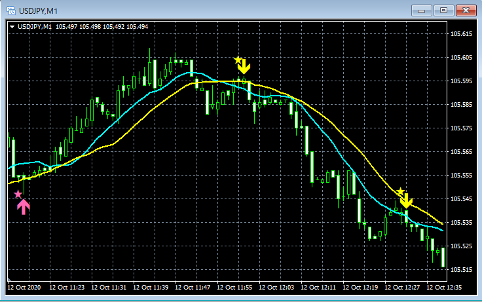The width and height of the screenshot is (482, 302).
Task: Click the 105.498 high price value
Action: coord(90,27)
